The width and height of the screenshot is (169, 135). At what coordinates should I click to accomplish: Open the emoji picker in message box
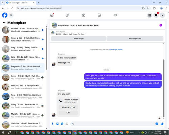pos(157,124)
